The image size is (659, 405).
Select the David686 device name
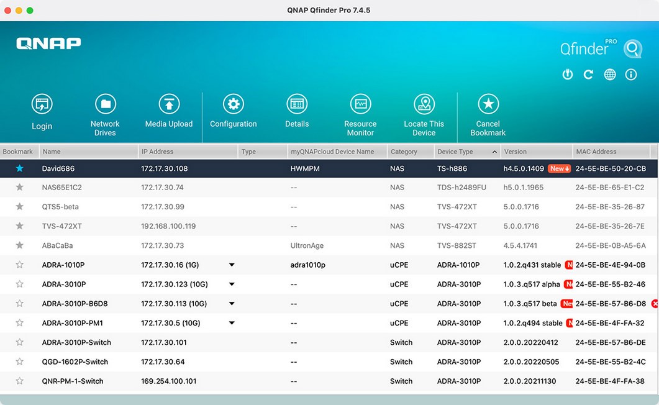pos(58,168)
